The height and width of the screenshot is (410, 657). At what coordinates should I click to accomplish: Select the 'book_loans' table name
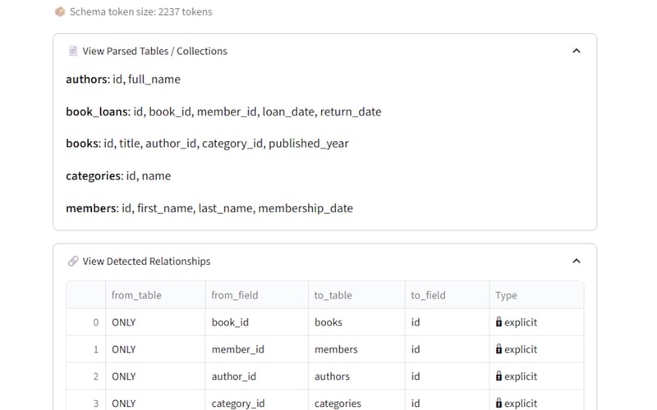point(97,112)
